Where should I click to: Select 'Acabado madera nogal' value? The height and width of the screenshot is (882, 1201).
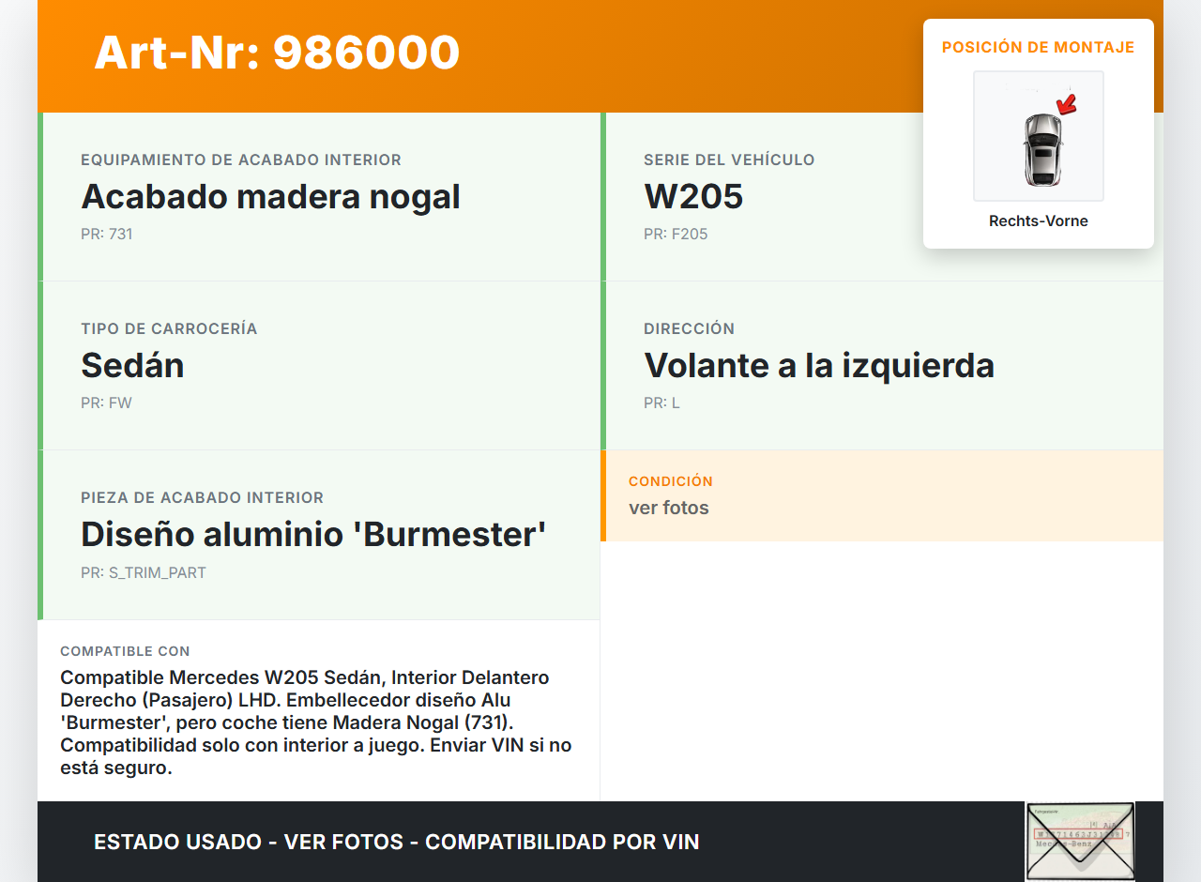pyautogui.click(x=270, y=197)
